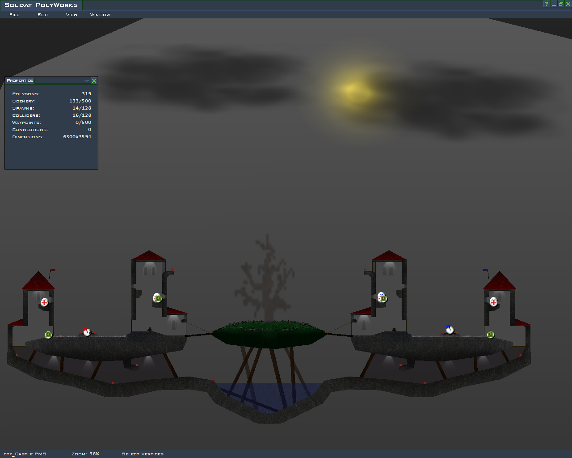Click the Zoom 36% status indicator
Image resolution: width=572 pixels, height=458 pixels.
tap(85, 454)
